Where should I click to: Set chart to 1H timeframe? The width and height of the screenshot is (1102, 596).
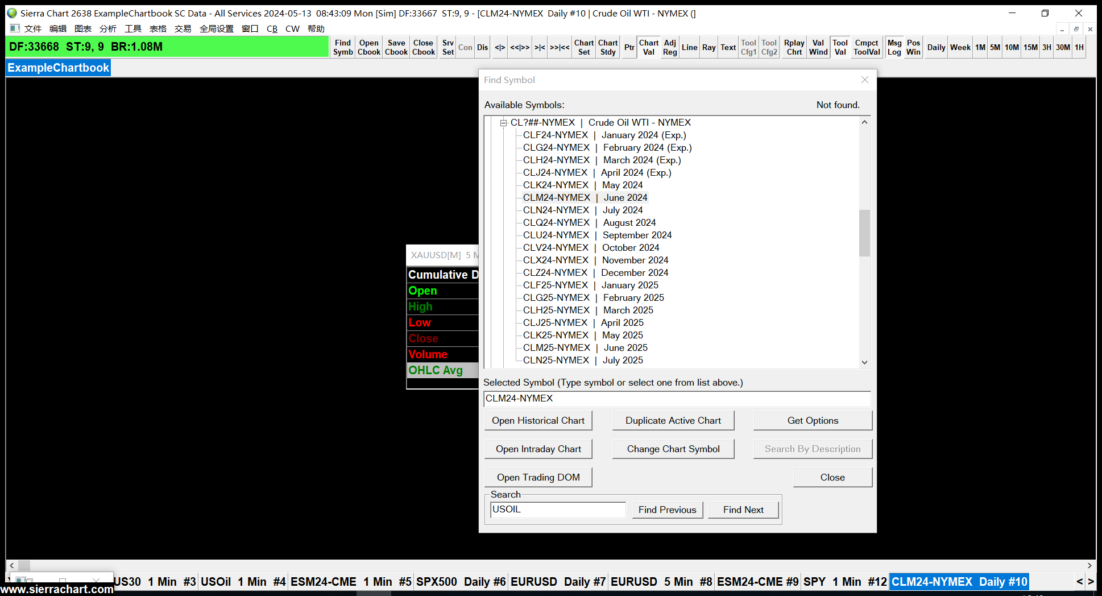pyautogui.click(x=1079, y=47)
